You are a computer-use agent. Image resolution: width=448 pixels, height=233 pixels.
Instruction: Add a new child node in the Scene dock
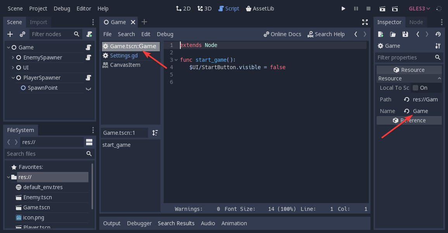click(x=10, y=34)
